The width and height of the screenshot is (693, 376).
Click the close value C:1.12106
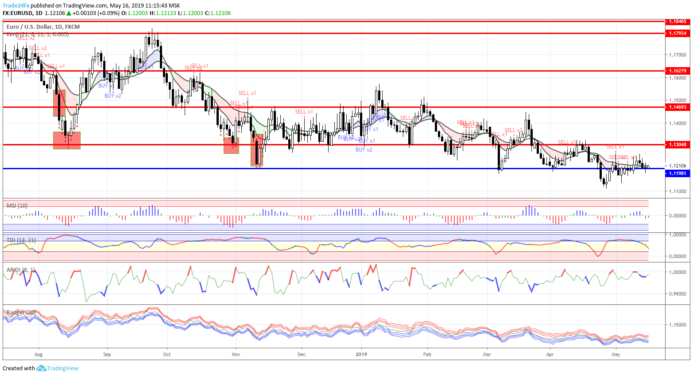click(x=217, y=13)
